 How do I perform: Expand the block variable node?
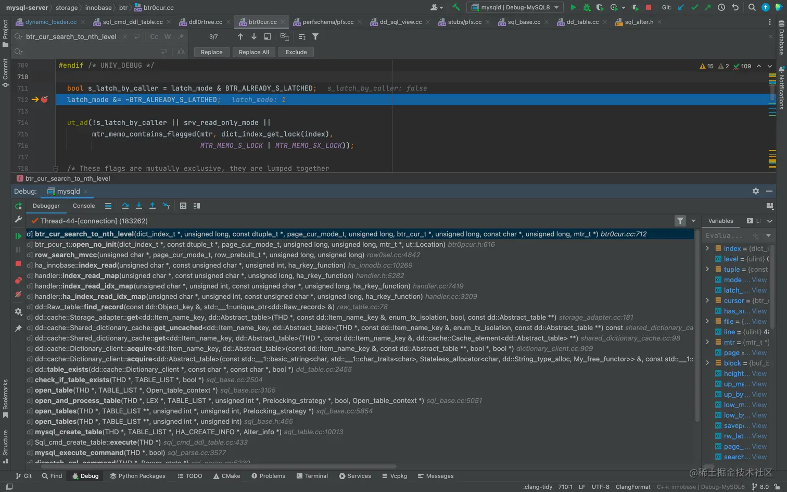click(x=707, y=363)
